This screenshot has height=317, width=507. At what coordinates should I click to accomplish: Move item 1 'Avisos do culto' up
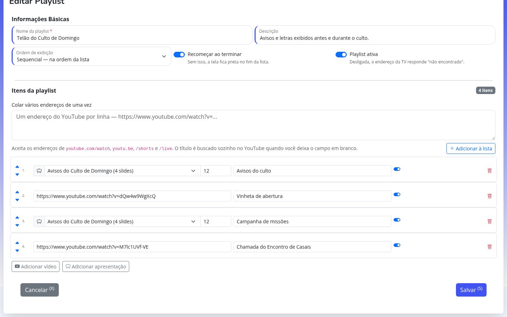pos(17,167)
